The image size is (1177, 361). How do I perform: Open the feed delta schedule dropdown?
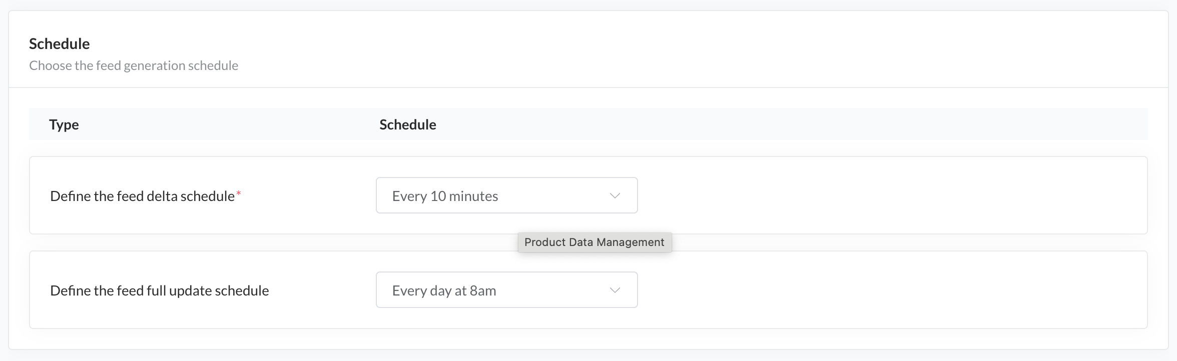pyautogui.click(x=506, y=195)
